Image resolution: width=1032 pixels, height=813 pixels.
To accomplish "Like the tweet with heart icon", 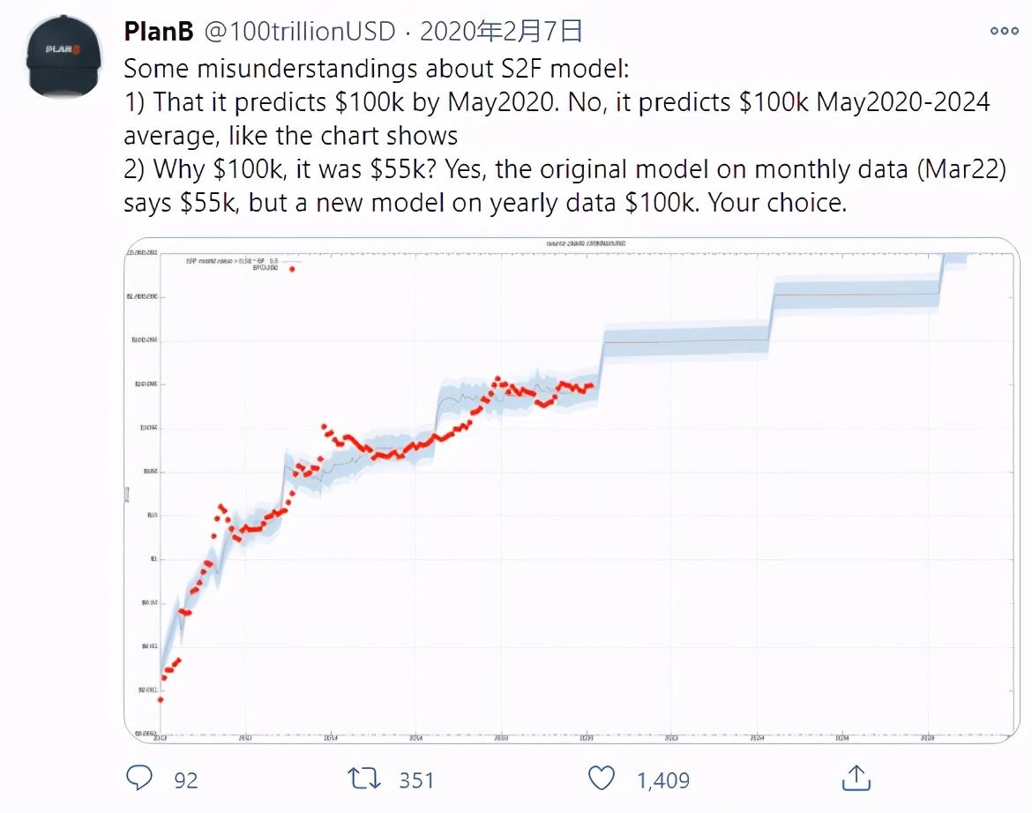I will pyautogui.click(x=601, y=778).
